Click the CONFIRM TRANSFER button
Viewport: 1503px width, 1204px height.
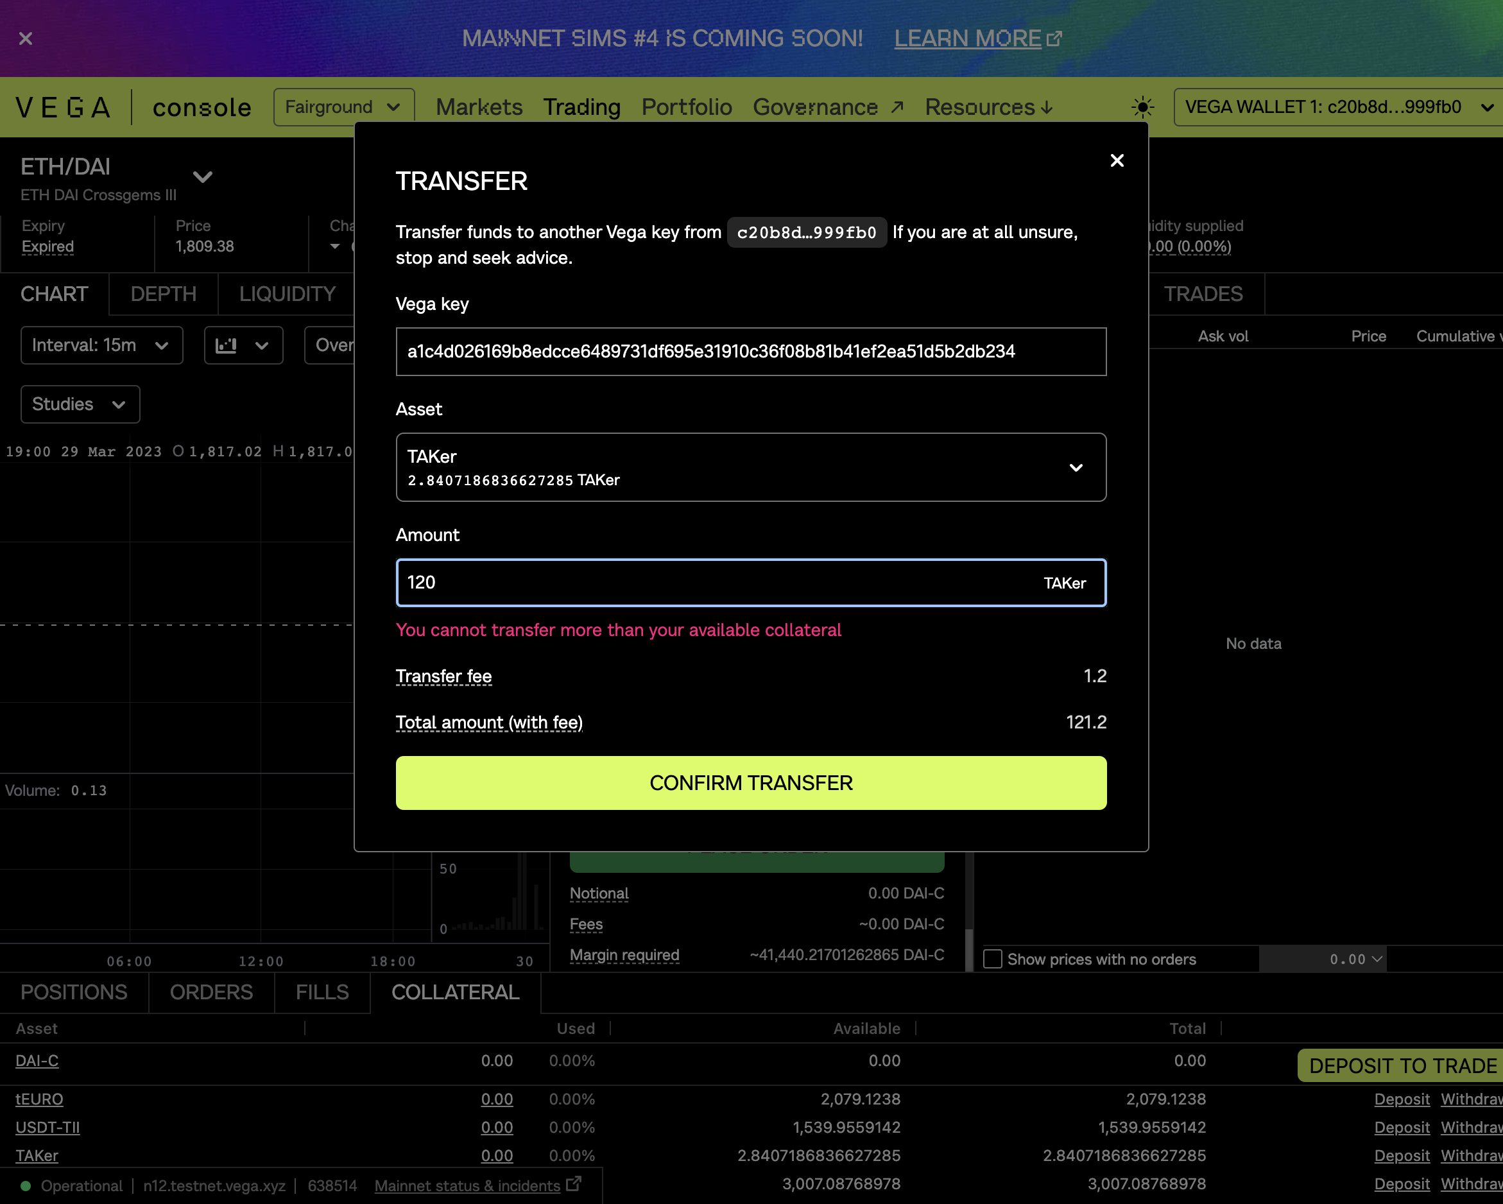751,783
